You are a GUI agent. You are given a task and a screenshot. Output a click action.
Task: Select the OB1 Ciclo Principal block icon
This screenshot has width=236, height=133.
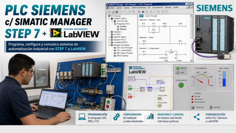pyautogui.click(x=115, y=48)
